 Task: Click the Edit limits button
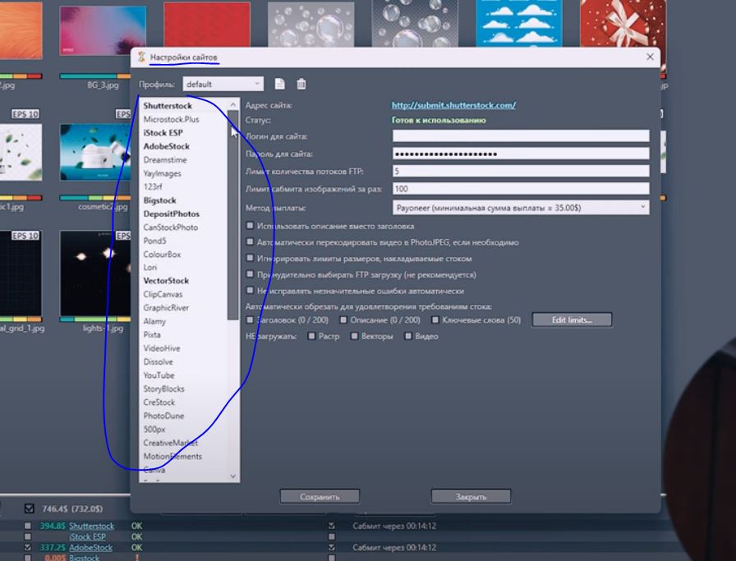click(572, 320)
